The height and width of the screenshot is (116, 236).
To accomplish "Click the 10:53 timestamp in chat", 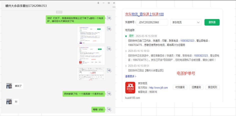I will pyautogui.click(x=59, y=12).
